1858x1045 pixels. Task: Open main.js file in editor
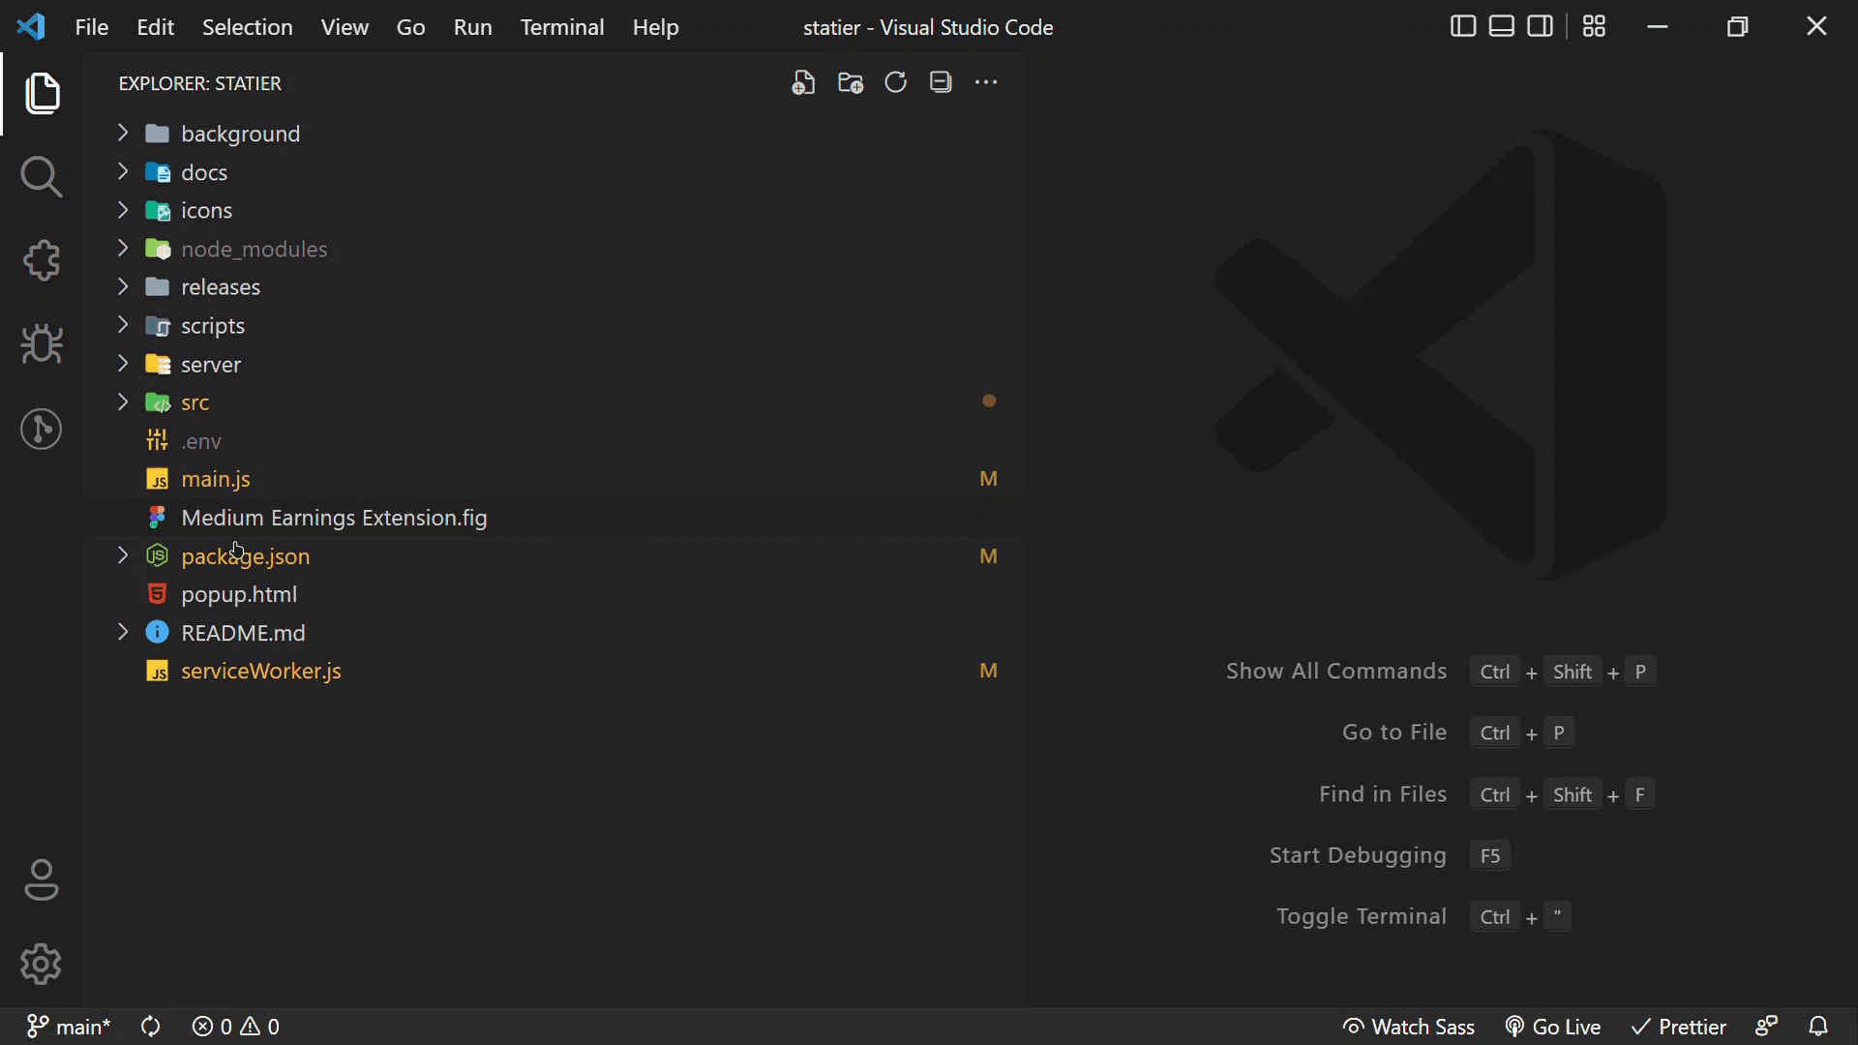click(x=215, y=479)
